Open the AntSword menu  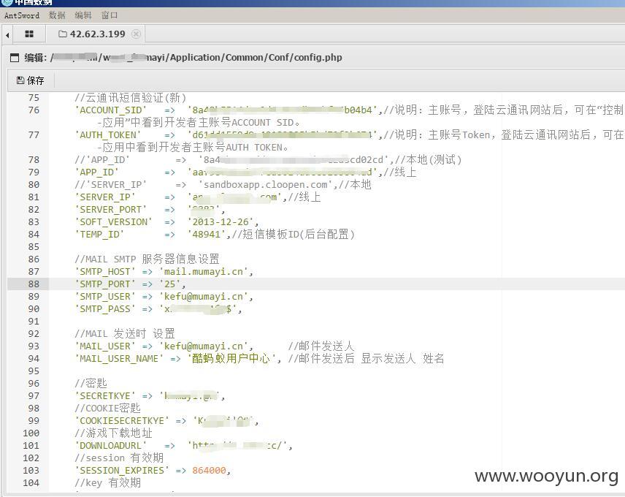21,15
